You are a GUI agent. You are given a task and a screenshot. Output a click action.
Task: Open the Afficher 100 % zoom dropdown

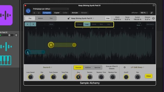pyautogui.click(x=144, y=13)
